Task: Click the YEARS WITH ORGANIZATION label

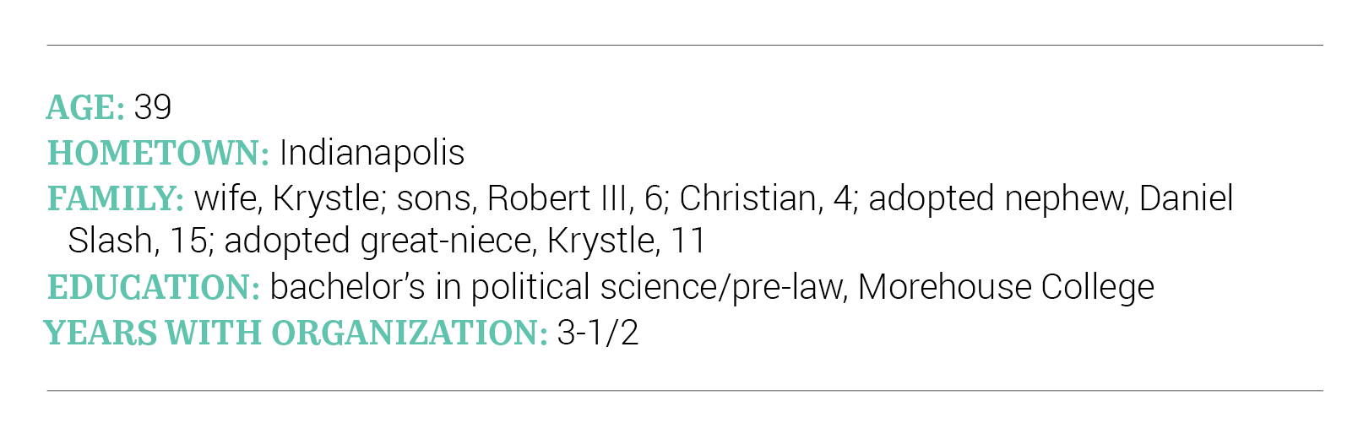Action: (296, 333)
